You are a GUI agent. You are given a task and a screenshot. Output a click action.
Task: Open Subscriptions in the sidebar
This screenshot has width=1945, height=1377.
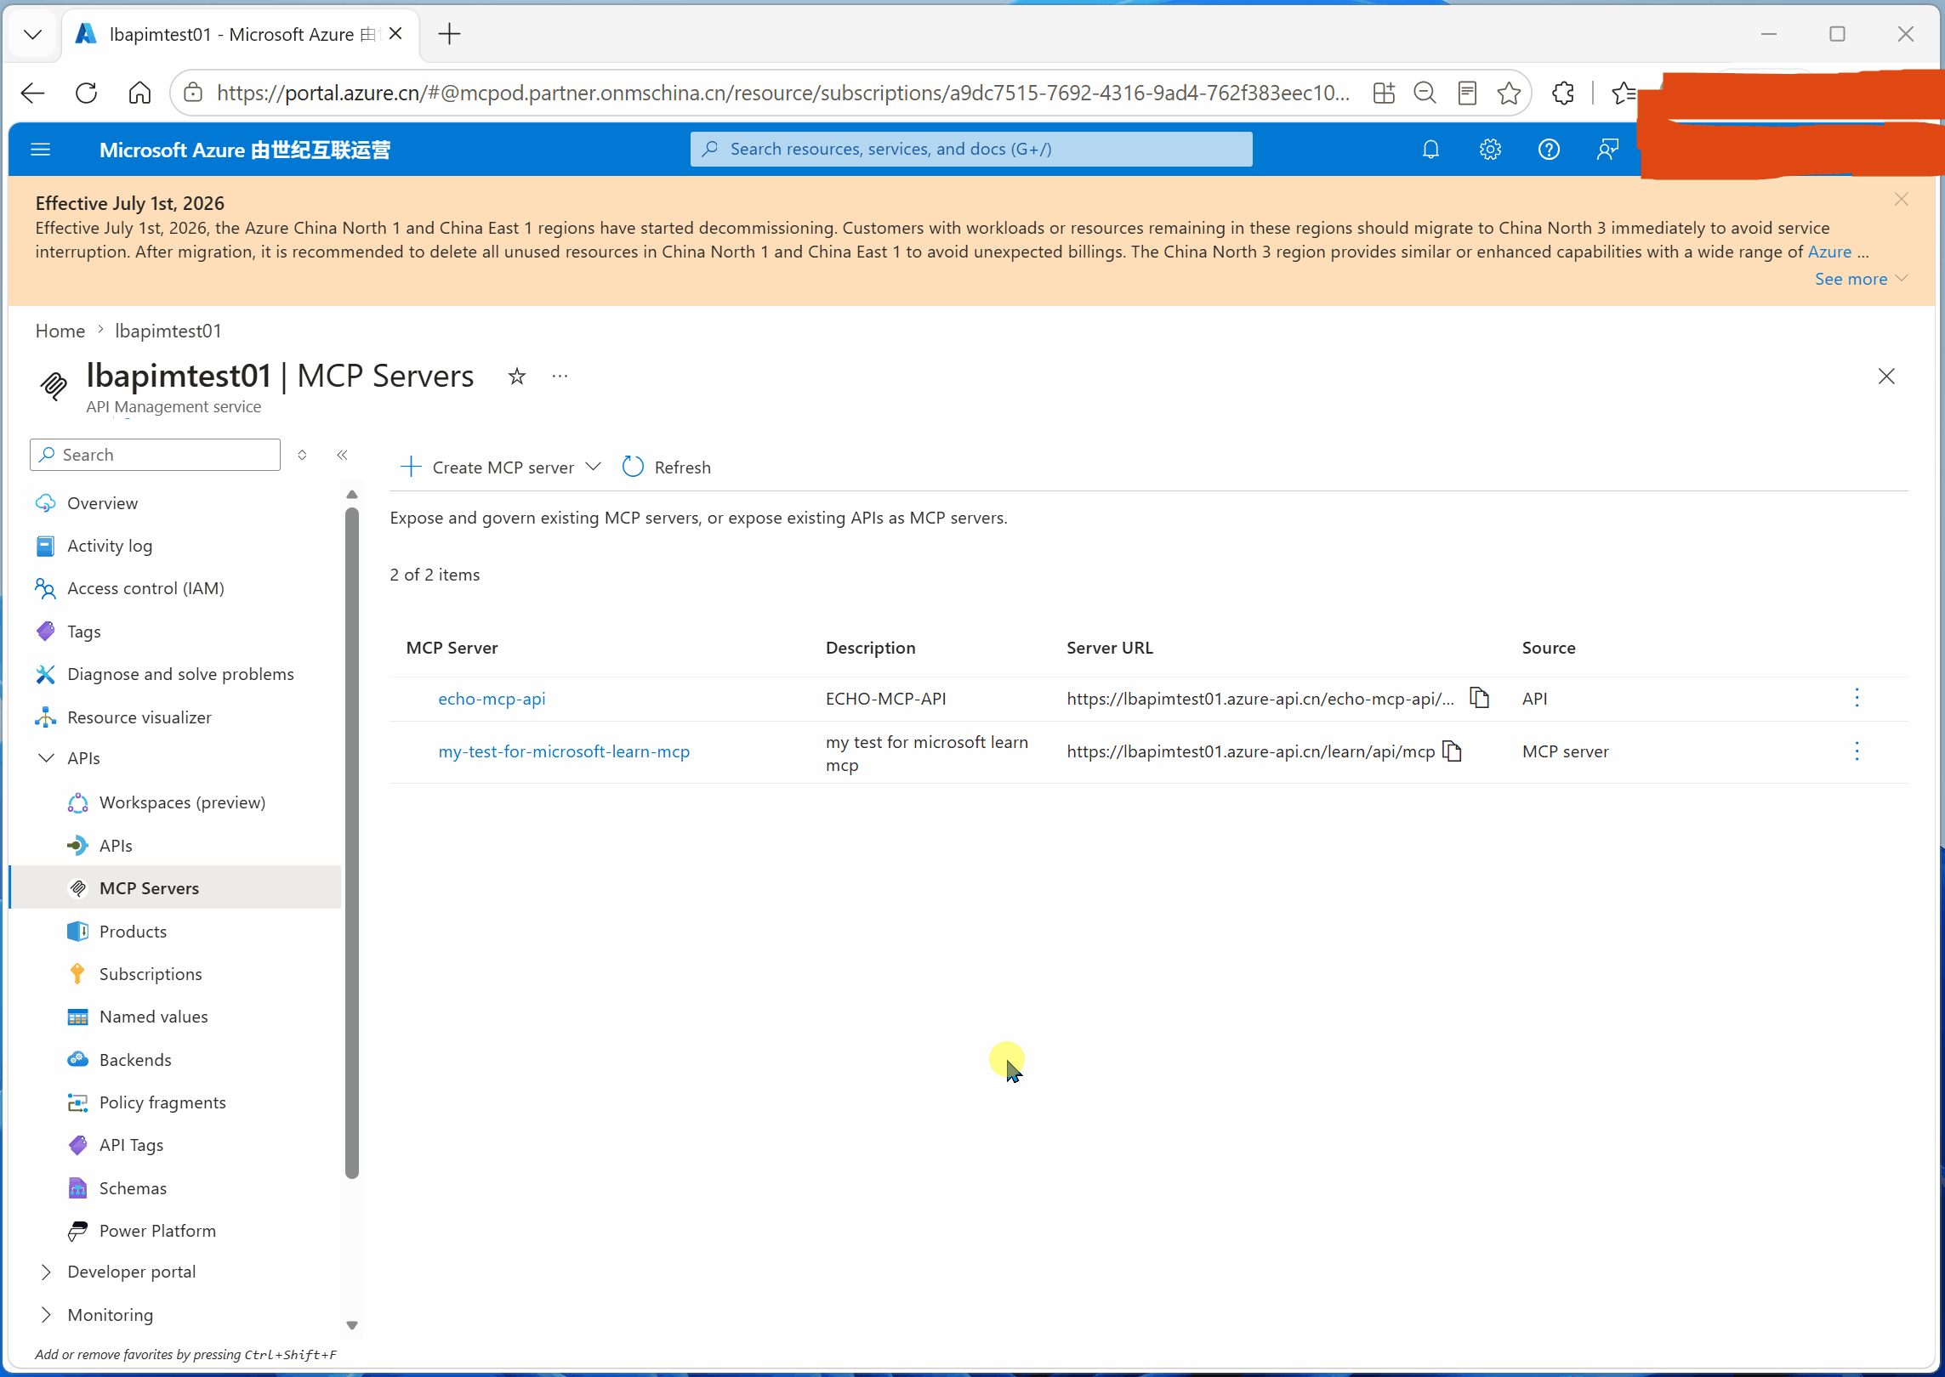click(151, 974)
